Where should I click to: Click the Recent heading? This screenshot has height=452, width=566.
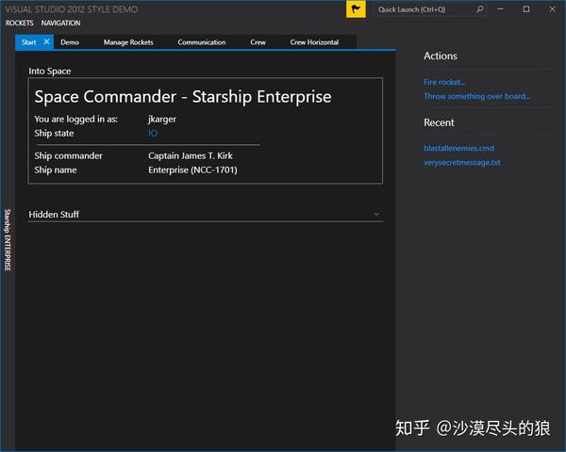(x=439, y=122)
